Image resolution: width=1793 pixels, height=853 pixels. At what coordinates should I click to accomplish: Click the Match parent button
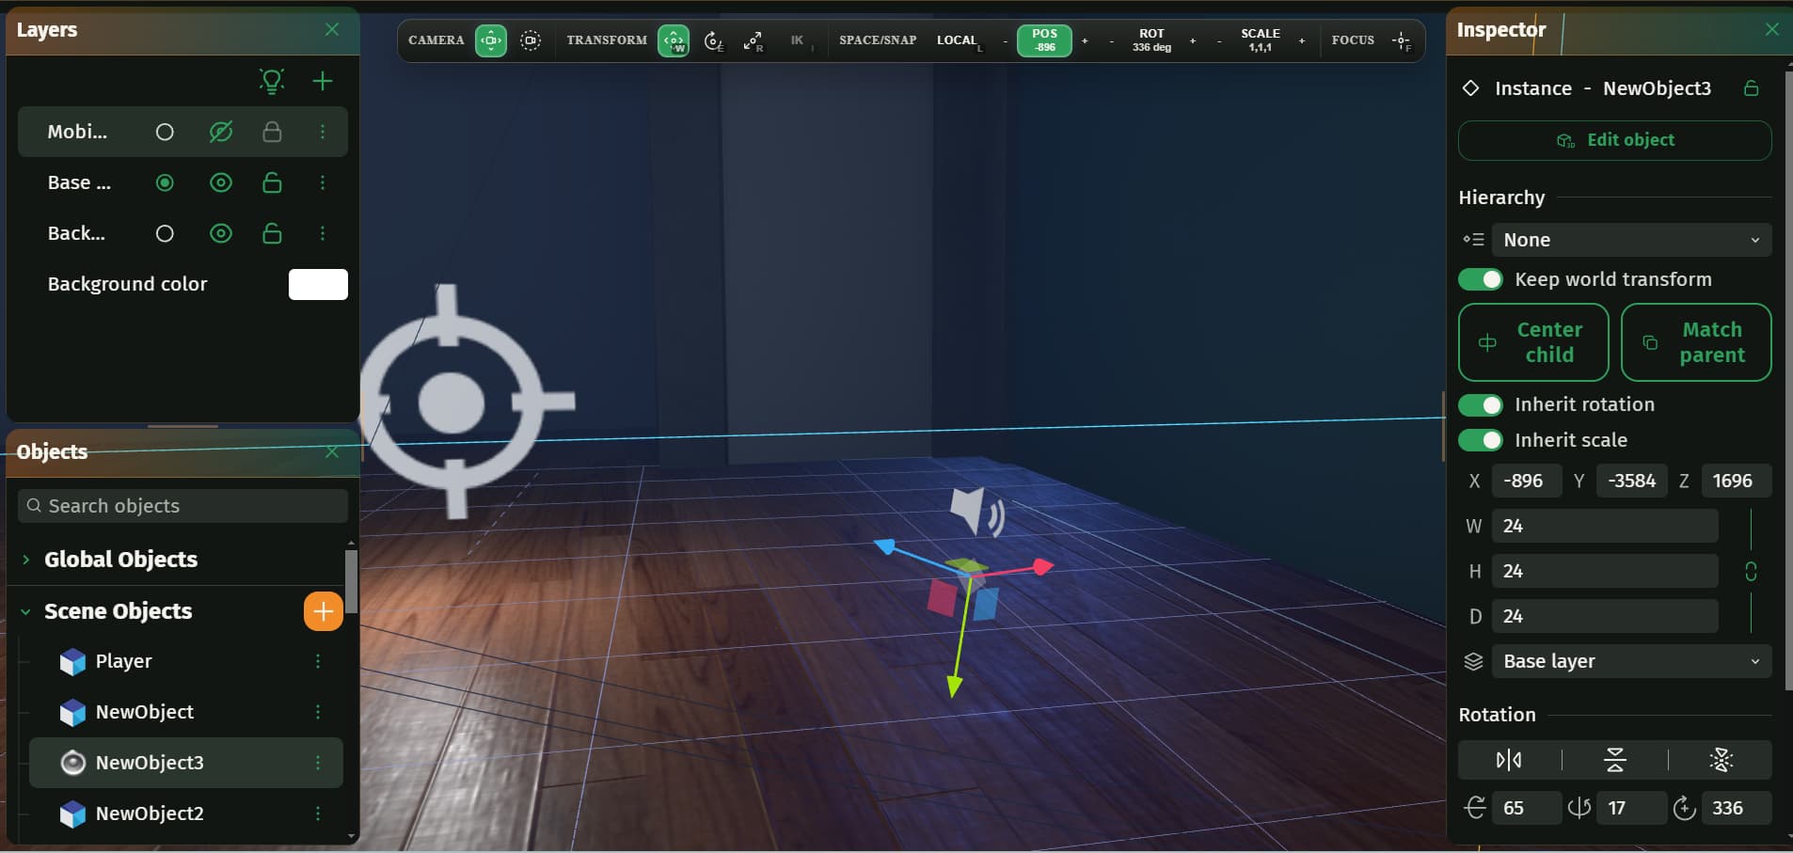pyautogui.click(x=1696, y=342)
